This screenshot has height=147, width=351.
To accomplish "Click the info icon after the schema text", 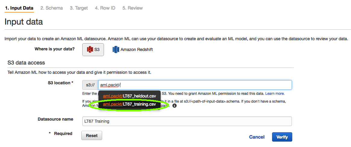I will 175,106.
